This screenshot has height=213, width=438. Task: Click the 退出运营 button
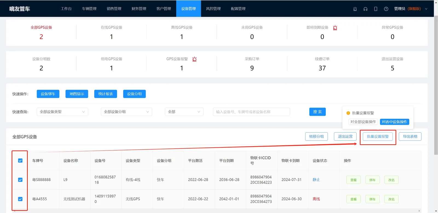click(x=345, y=136)
